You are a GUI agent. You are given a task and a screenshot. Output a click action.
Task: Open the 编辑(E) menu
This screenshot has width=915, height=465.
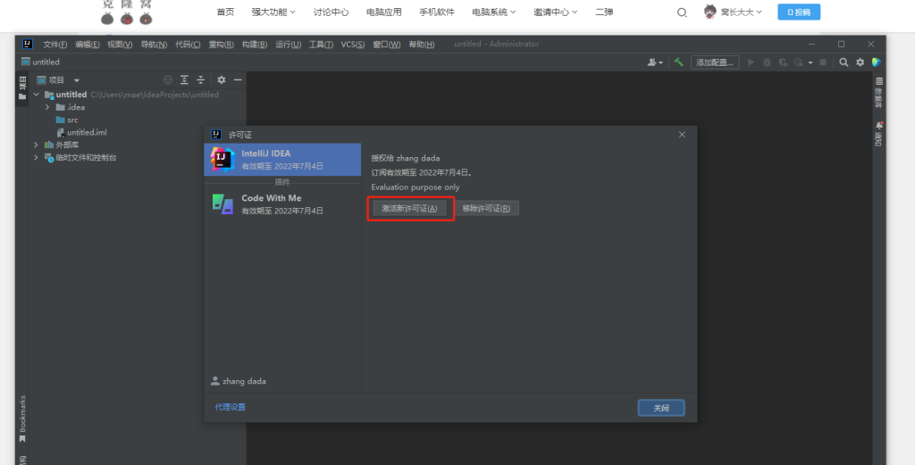88,45
